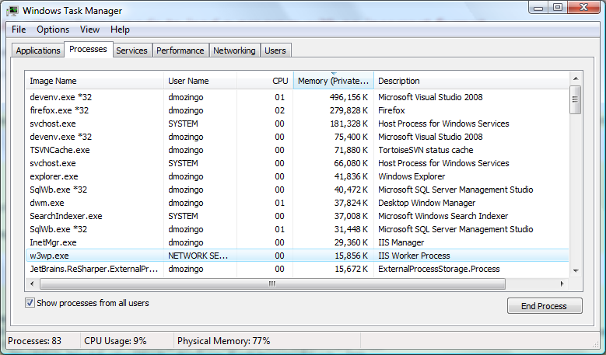Switch to the Users tab

pos(275,50)
